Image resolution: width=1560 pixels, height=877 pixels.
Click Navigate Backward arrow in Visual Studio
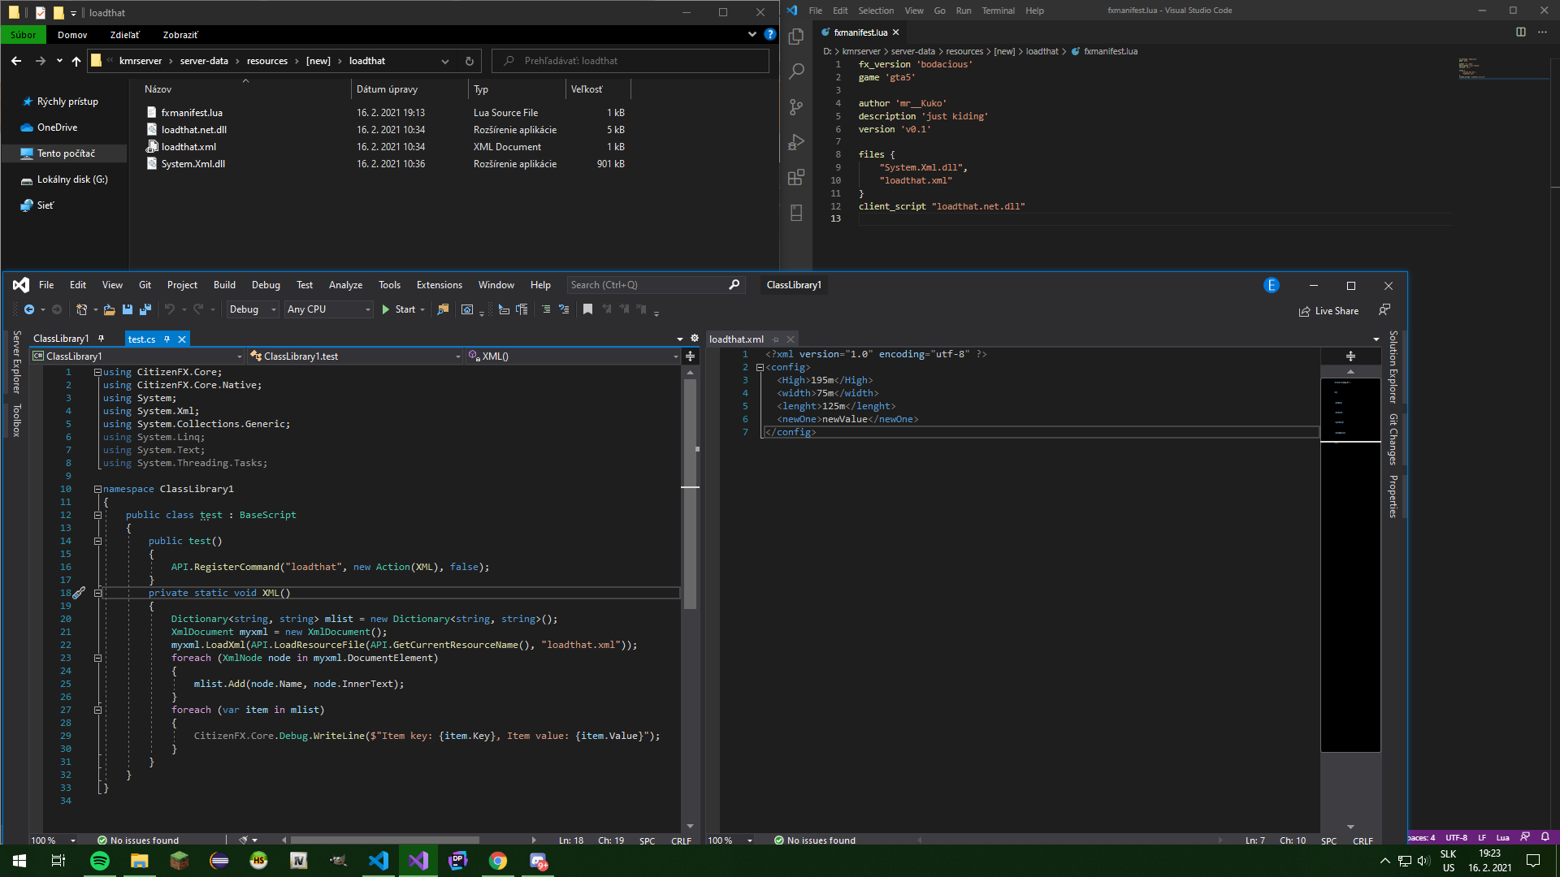pos(29,309)
